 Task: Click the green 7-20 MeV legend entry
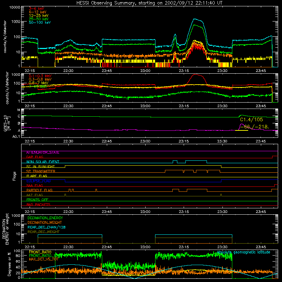38,86
